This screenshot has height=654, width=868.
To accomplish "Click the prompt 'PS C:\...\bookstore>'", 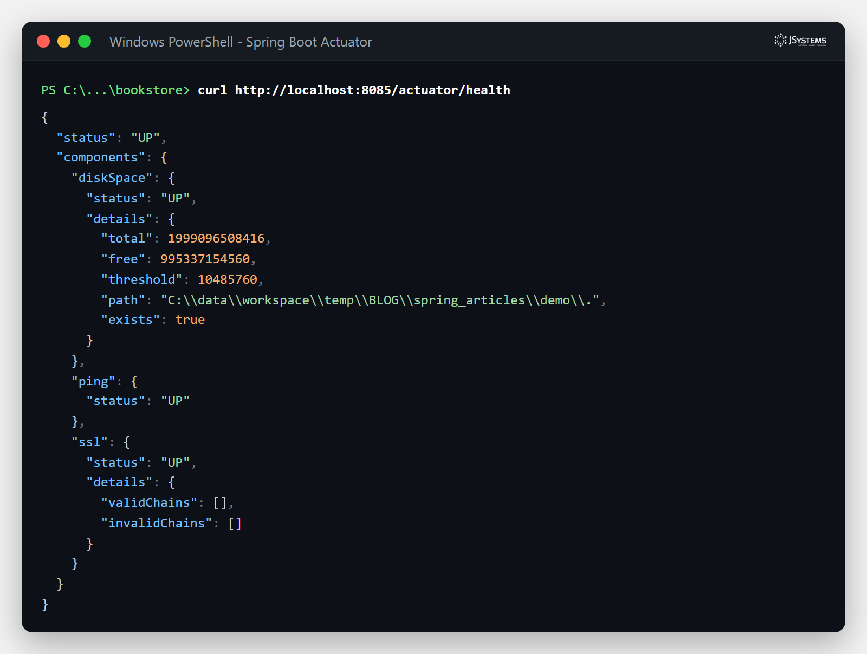I will [x=115, y=90].
